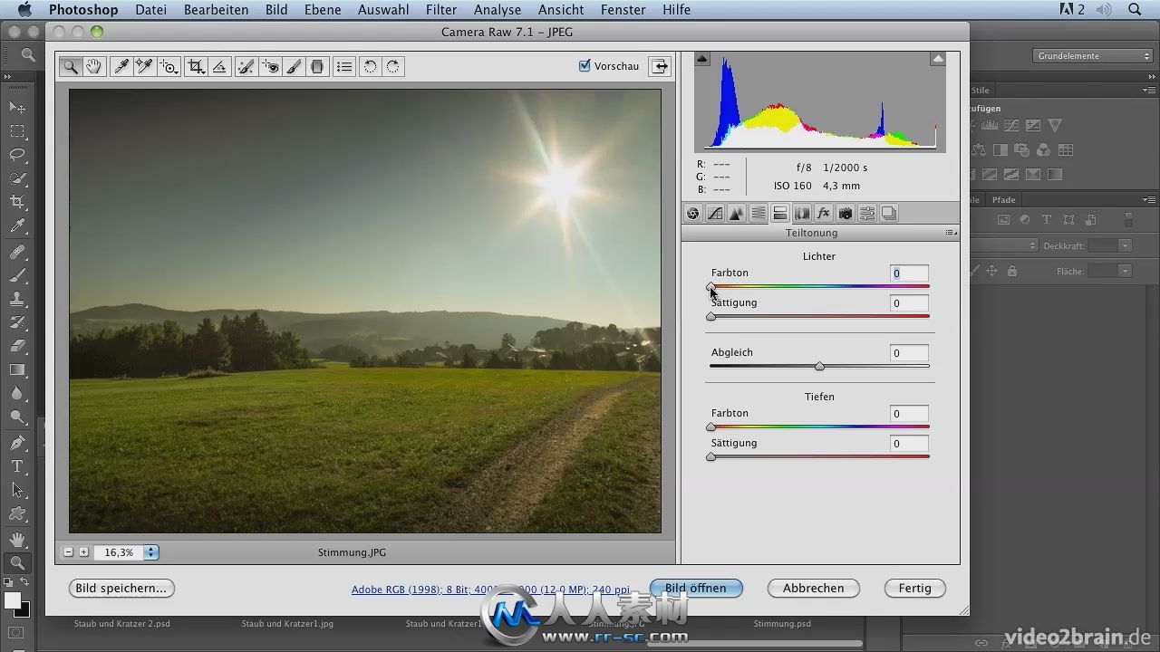Select Photoshop Pen tool in left toolbox
This screenshot has height=652, width=1160.
click(x=17, y=443)
